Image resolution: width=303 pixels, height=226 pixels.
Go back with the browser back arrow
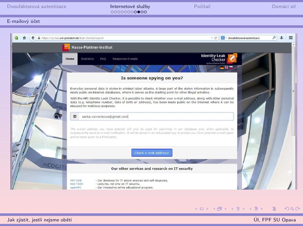pyautogui.click(x=33, y=38)
